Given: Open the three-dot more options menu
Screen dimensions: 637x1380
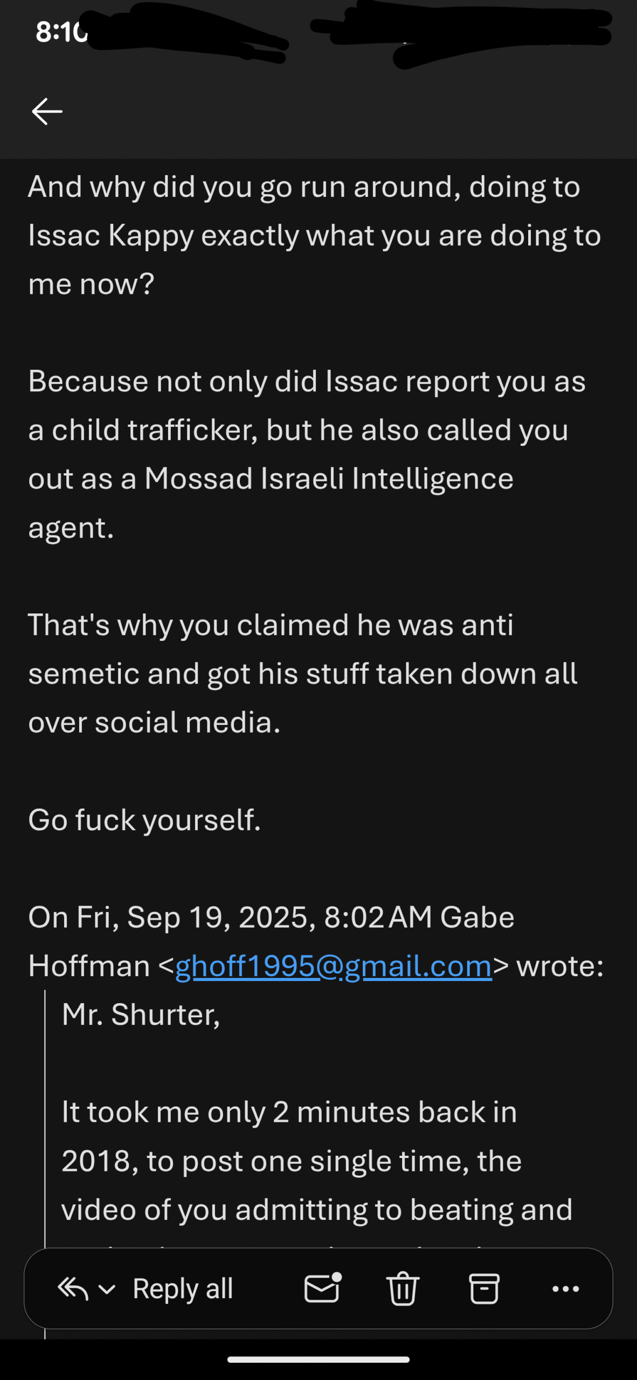Looking at the screenshot, I should (x=565, y=1289).
